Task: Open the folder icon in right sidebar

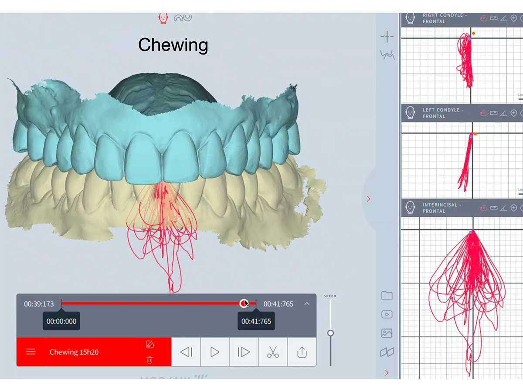Action: pos(387,296)
